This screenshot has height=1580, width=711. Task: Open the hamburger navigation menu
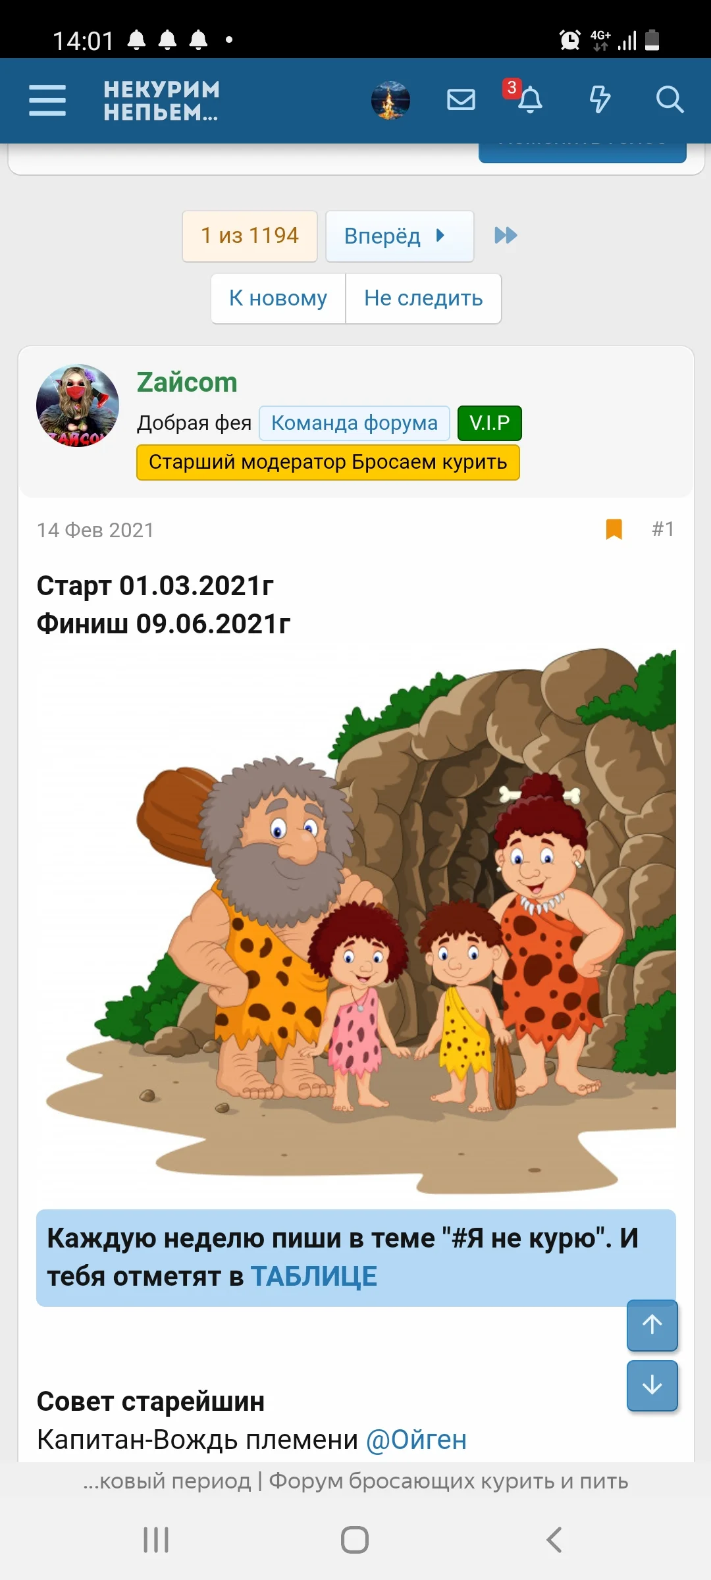pyautogui.click(x=47, y=100)
